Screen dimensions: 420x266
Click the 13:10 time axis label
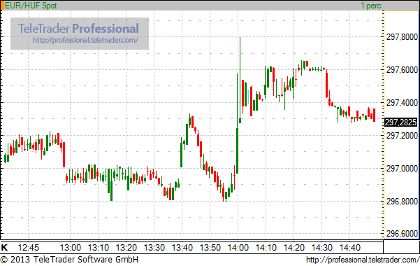pos(99,248)
